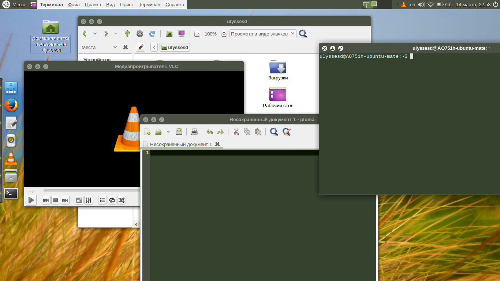The image size is (500, 281).
Task: Open the Загрузки folder
Action: point(278,70)
